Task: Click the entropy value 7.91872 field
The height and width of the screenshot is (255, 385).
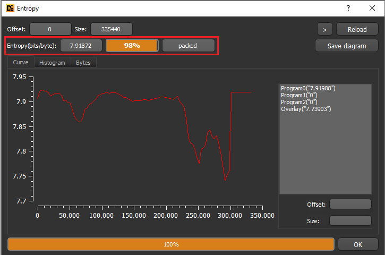Action: (81, 46)
